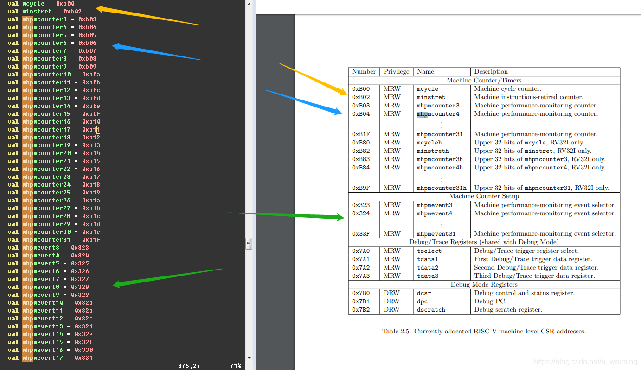Click the code line 'mhpmcounter17 = 0xb11'
This screenshot has width=641, height=370.
click(61, 130)
